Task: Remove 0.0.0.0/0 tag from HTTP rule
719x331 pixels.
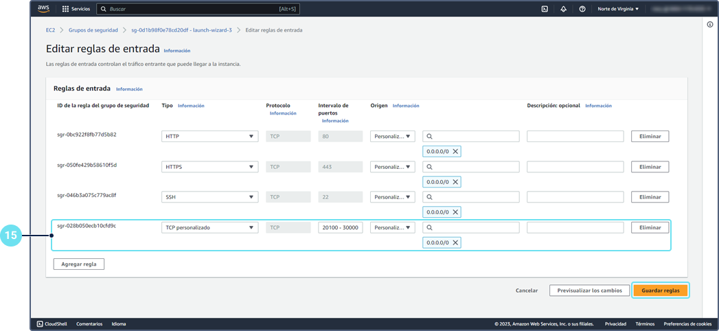Action: pyautogui.click(x=455, y=151)
